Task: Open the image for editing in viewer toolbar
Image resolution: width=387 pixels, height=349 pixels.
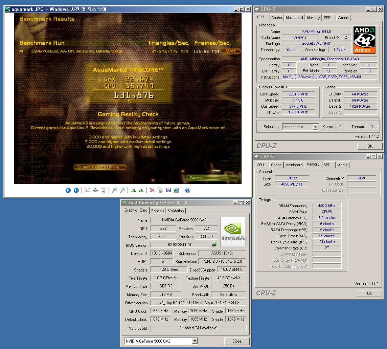Action: pos(177,190)
